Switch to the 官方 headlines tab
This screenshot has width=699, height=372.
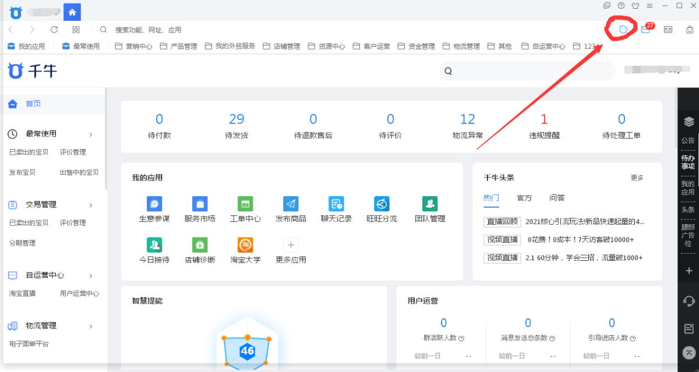524,198
